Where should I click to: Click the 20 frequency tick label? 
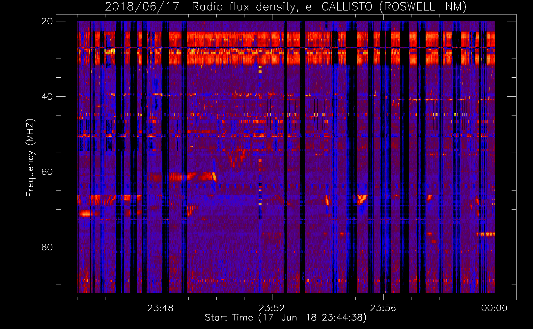point(47,21)
